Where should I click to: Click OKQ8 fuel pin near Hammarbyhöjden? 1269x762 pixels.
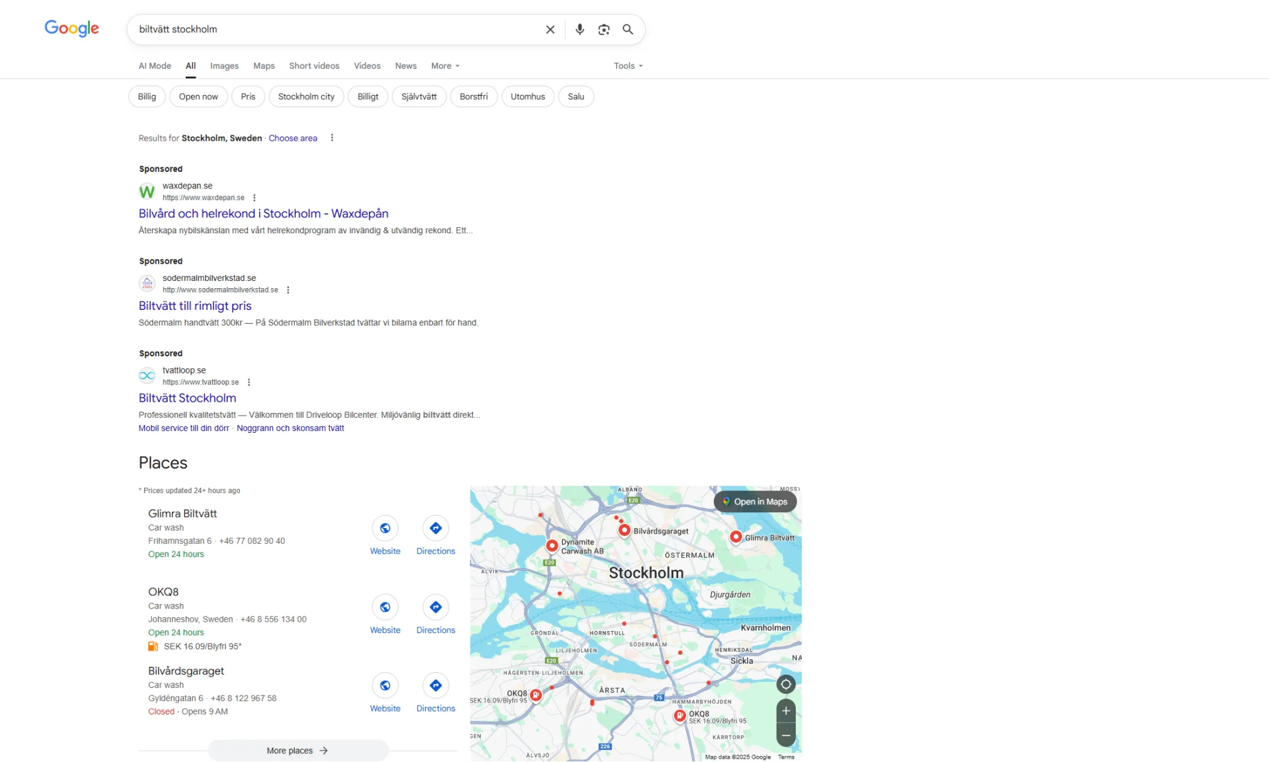[679, 716]
